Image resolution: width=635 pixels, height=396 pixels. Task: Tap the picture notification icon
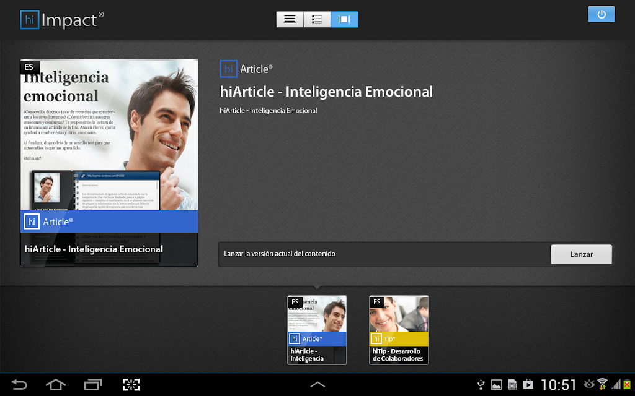pos(497,385)
